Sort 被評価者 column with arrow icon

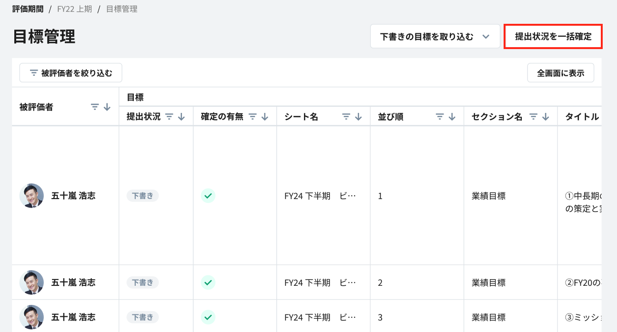(x=107, y=107)
